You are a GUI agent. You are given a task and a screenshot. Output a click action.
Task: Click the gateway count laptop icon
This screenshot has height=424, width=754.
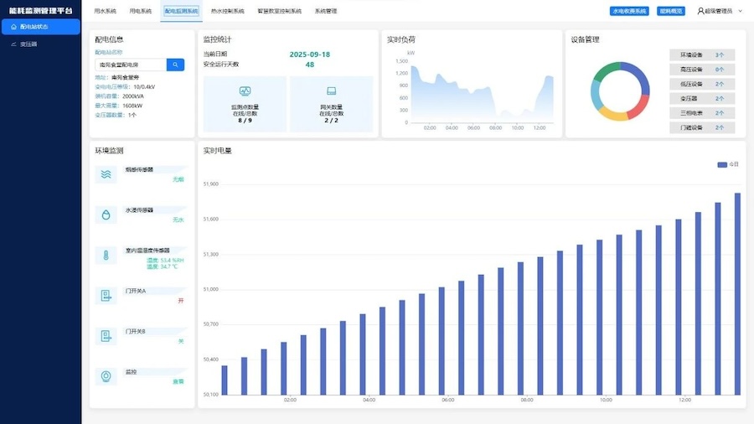point(332,90)
